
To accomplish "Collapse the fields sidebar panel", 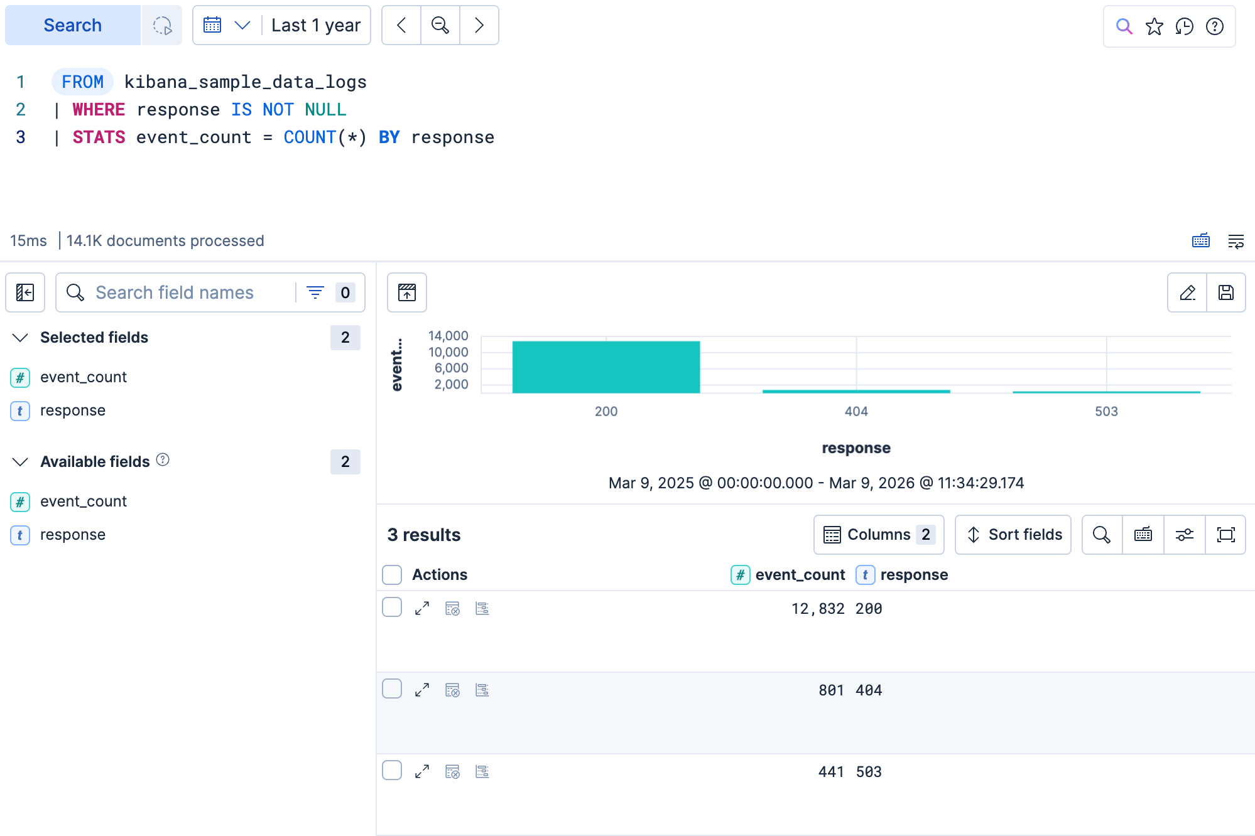I will coord(25,292).
